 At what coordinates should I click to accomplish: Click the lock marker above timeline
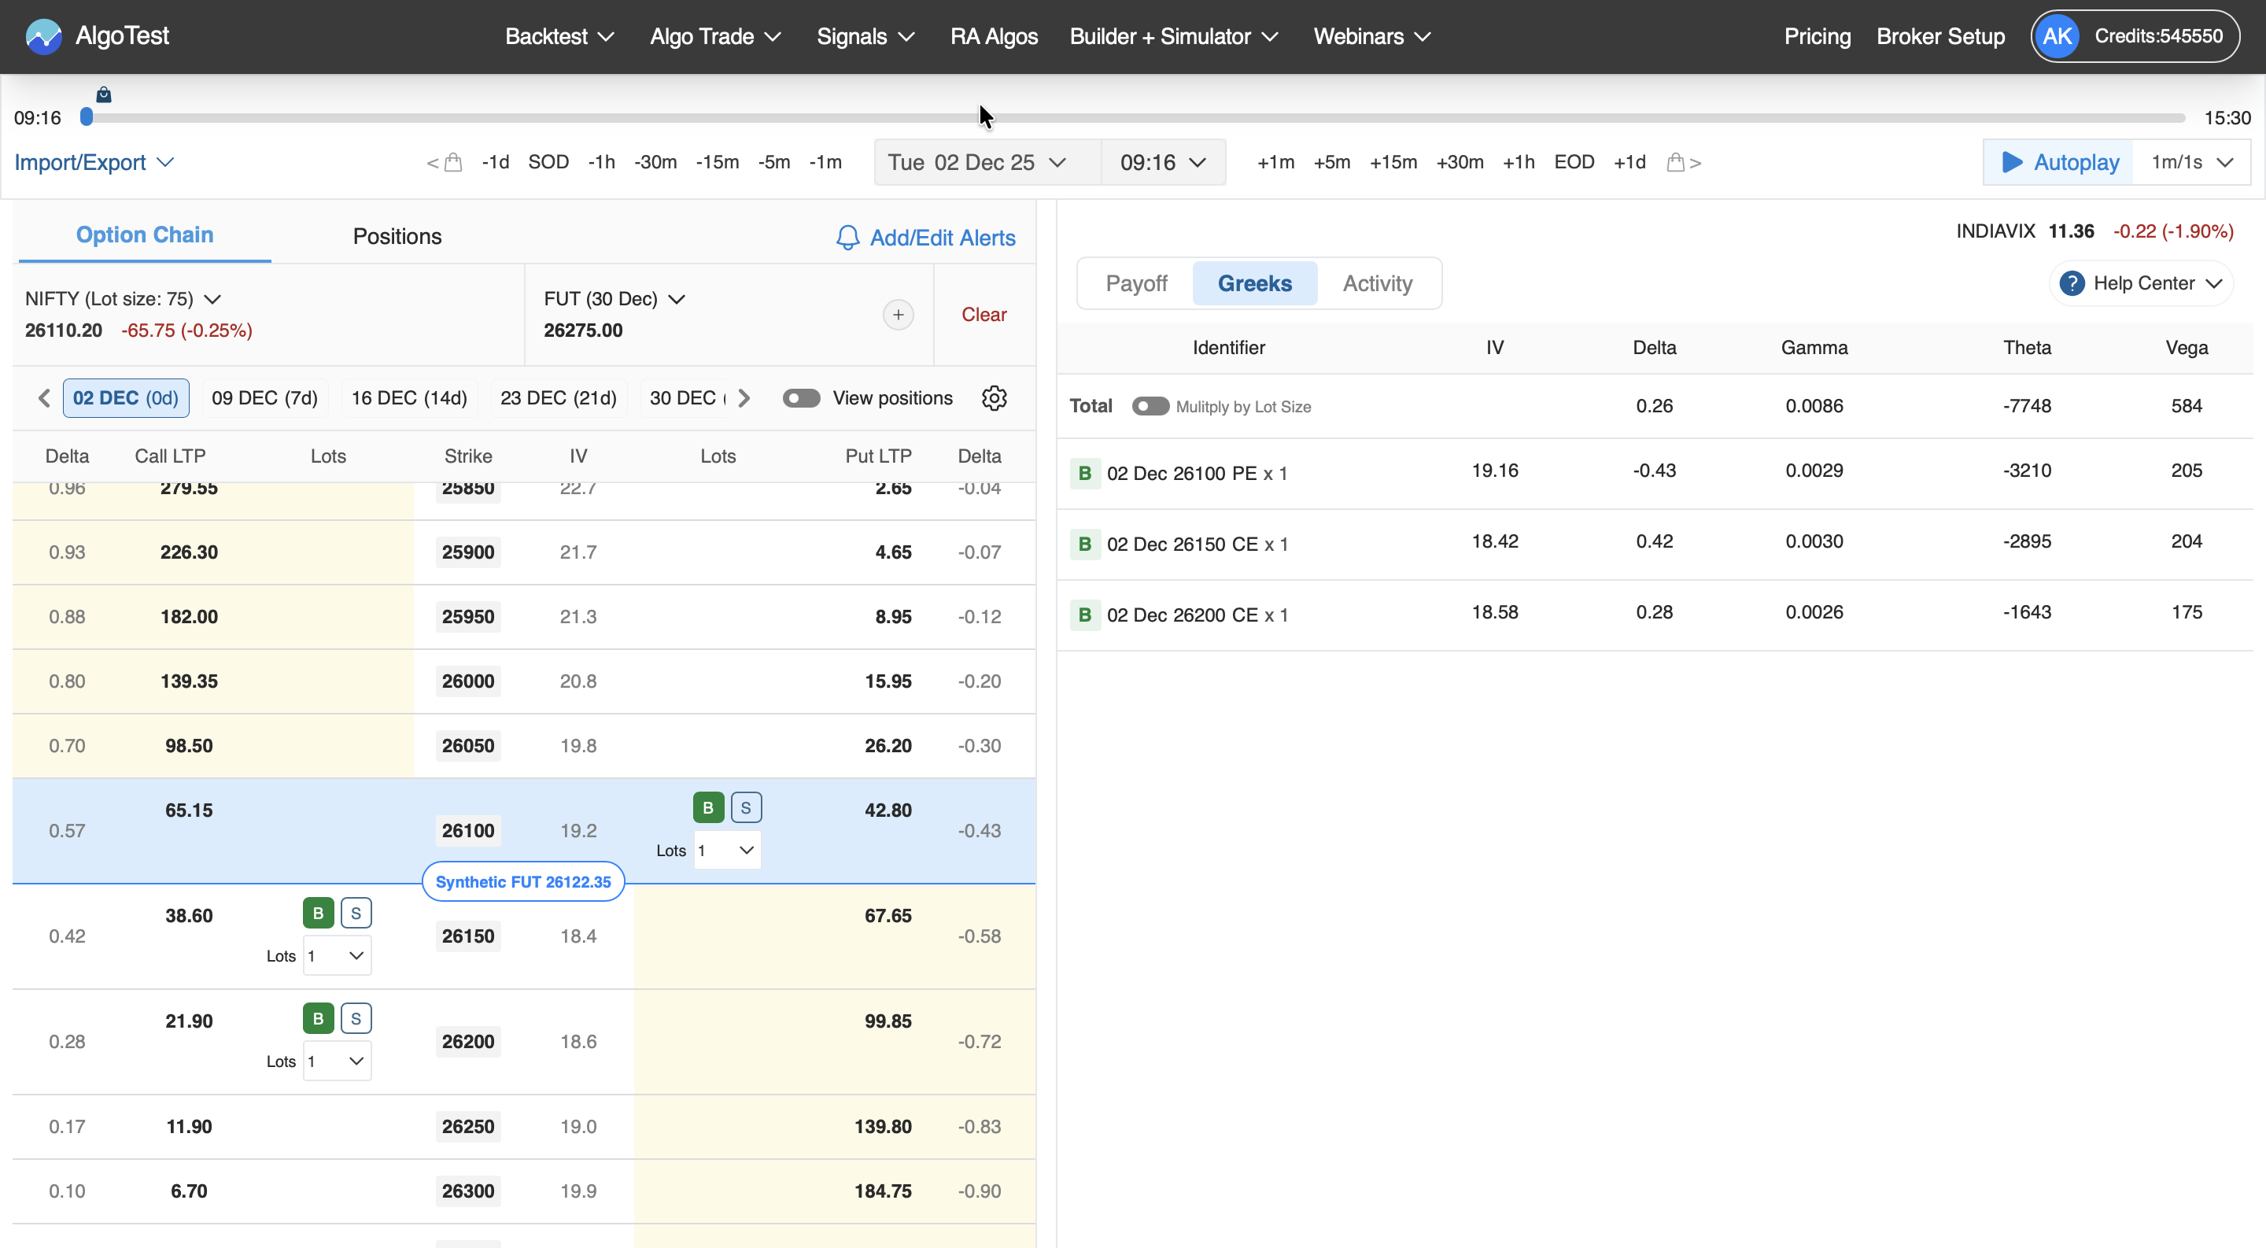pyautogui.click(x=103, y=94)
